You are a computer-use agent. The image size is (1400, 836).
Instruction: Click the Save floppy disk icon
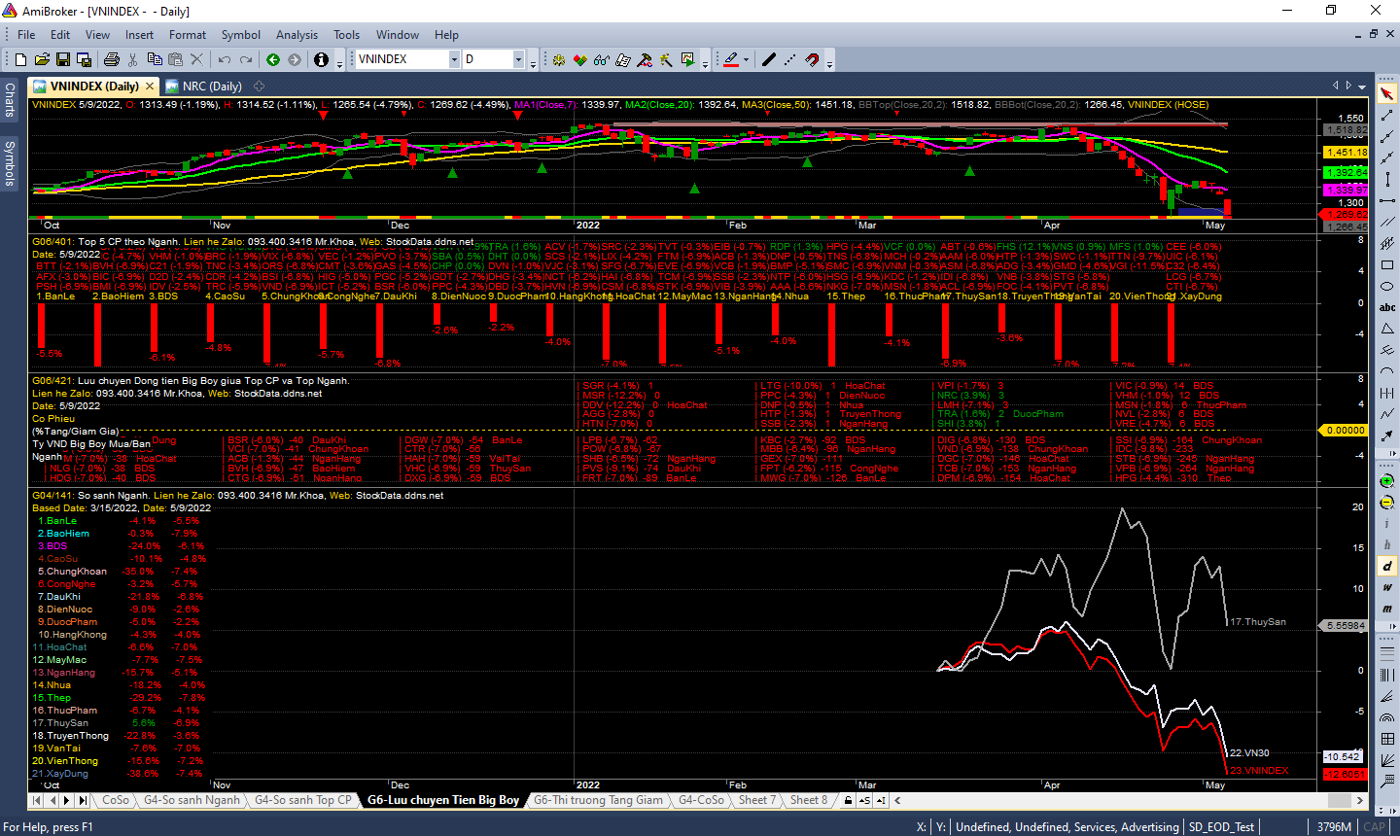[63, 59]
